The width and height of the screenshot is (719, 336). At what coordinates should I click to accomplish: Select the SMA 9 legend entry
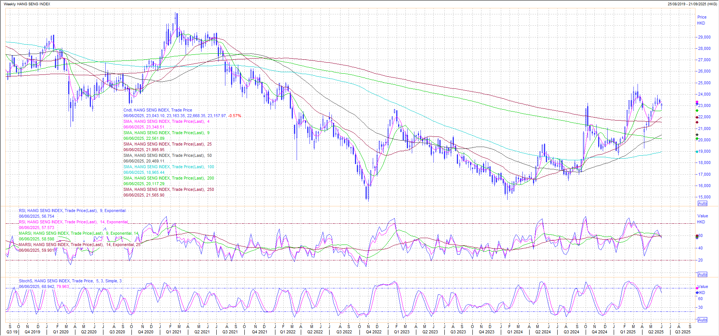pyautogui.click(x=166, y=133)
